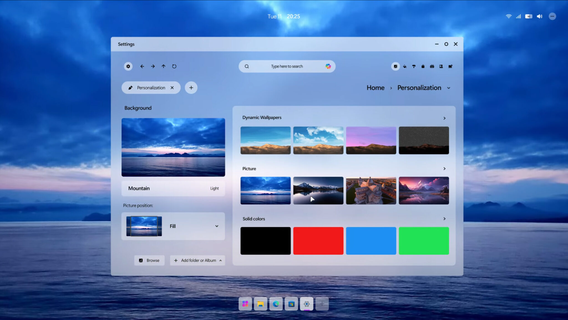Image resolution: width=568 pixels, height=320 pixels.
Task: Launch Microsoft Edge from the dock
Action: coord(276,304)
